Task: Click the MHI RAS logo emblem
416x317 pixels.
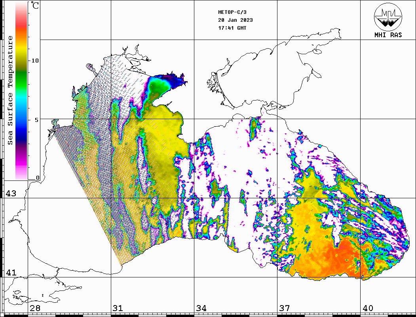Action: (388, 17)
